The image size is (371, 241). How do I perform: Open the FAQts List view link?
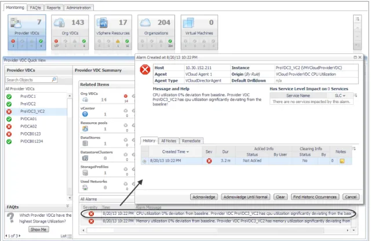tap(66, 236)
